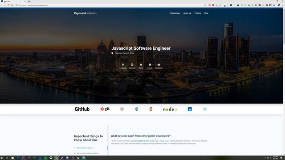Click the 'Greater Detroit Area' text
Screen dimensions: 285x160
coord(125,53)
